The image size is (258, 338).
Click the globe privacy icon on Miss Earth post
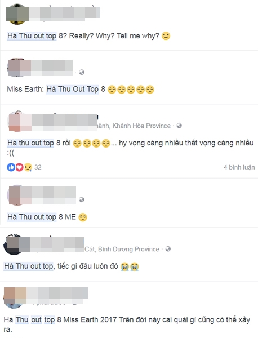[82, 72]
